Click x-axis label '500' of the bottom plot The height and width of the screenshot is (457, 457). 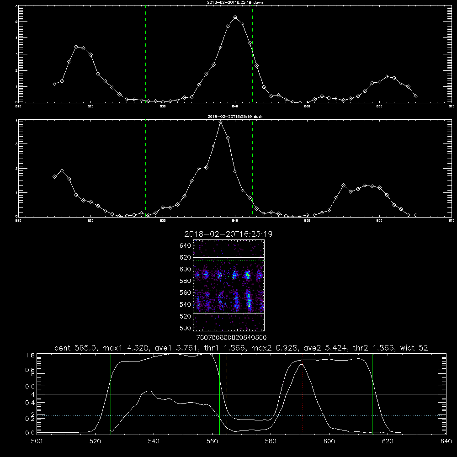37,441
